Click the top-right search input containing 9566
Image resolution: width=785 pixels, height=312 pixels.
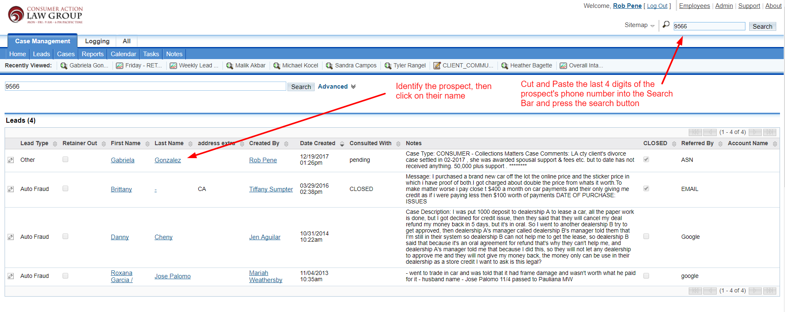[709, 27]
